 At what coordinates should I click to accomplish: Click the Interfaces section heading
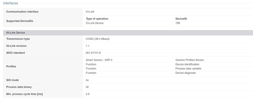(x=11, y=3)
